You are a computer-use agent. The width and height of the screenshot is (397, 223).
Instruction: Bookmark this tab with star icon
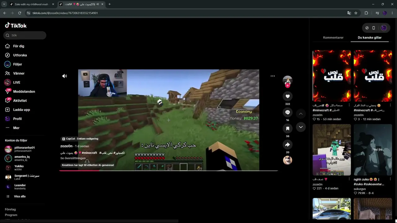(356, 13)
